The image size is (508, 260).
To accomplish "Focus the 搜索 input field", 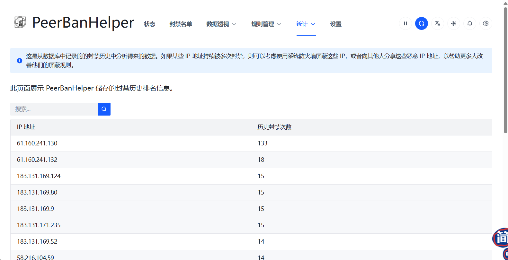I will point(54,109).
